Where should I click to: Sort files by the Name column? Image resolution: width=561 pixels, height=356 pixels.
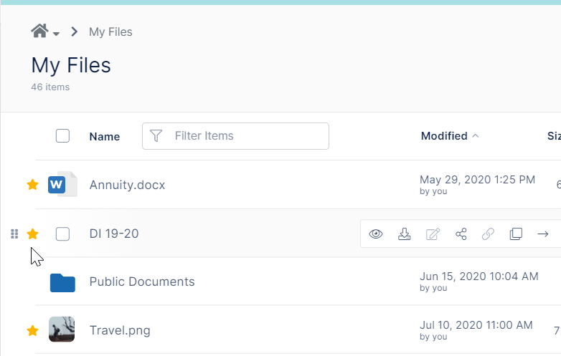pyautogui.click(x=104, y=137)
